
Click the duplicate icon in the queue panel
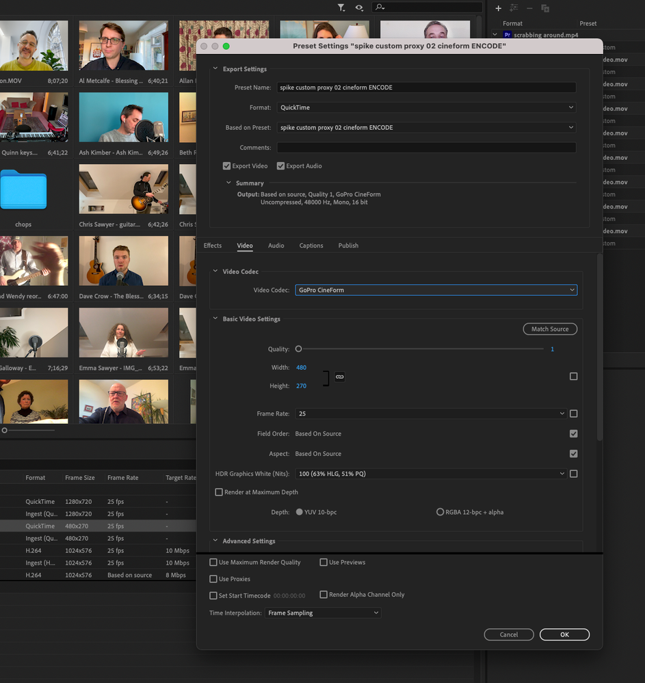544,8
